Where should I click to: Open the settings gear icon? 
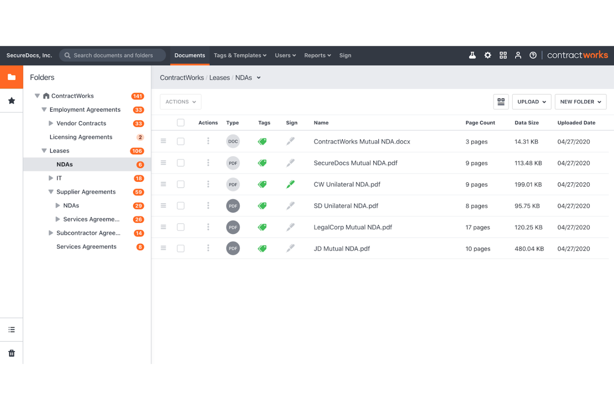(x=488, y=55)
